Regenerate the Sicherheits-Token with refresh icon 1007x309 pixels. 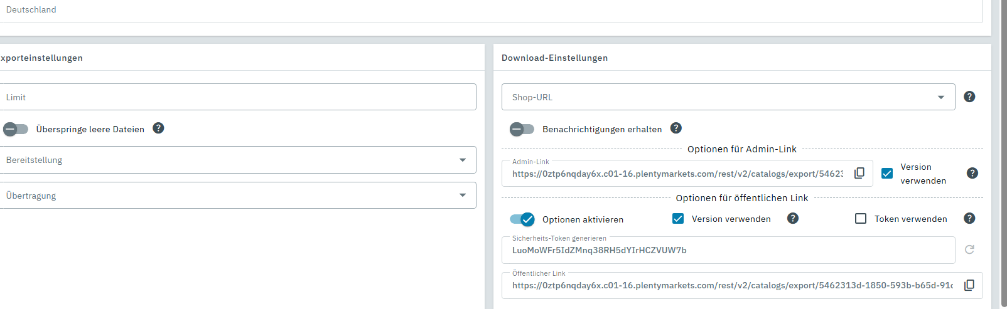click(x=969, y=249)
